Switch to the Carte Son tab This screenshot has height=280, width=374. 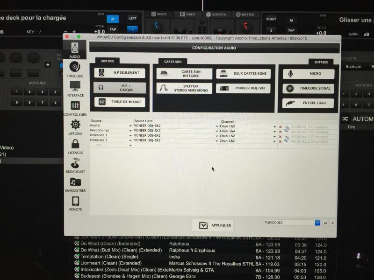(x=173, y=62)
